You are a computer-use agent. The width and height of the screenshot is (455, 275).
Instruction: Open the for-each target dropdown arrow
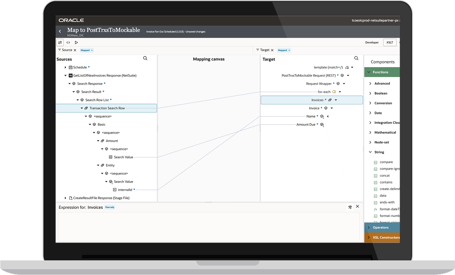[340, 92]
